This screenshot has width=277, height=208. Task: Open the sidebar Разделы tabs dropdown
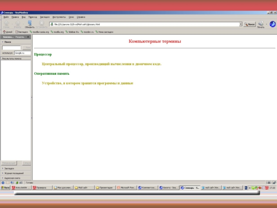[20, 37]
